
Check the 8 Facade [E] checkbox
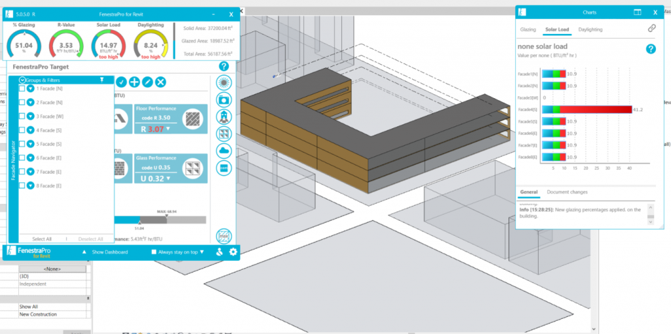coord(22,185)
